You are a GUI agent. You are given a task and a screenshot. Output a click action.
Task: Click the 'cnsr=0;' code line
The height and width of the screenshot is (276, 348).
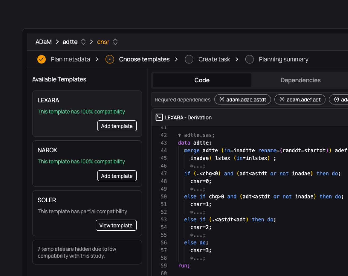click(201, 181)
